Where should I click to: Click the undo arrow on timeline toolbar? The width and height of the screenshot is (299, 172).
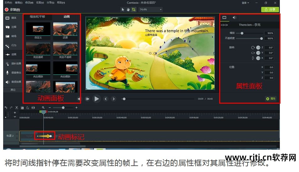coord(6,108)
